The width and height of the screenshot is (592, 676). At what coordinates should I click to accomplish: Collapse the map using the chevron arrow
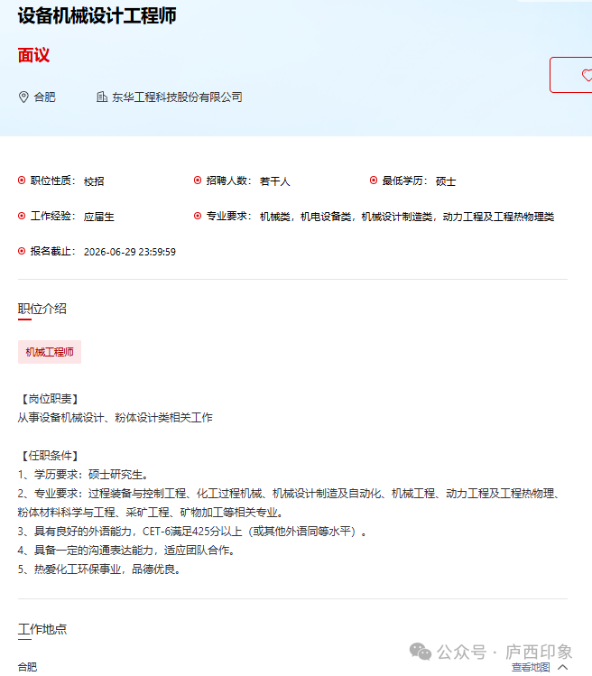pos(563,667)
